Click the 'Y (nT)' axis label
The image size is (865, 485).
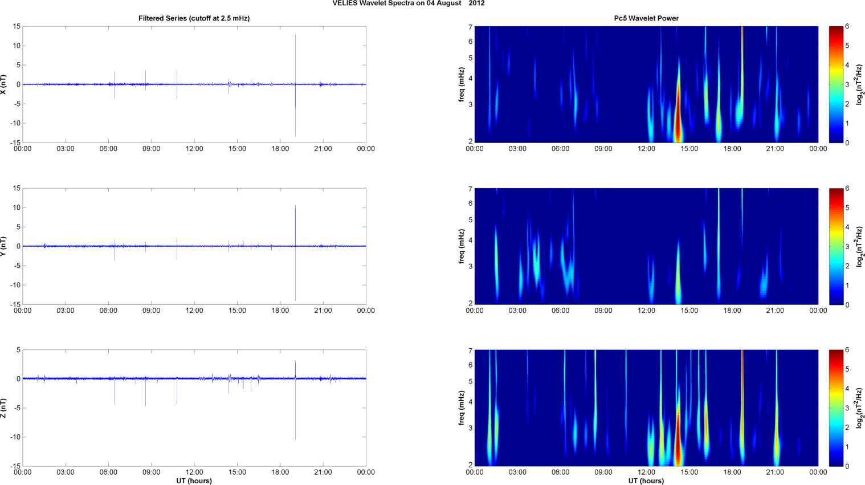point(3,246)
